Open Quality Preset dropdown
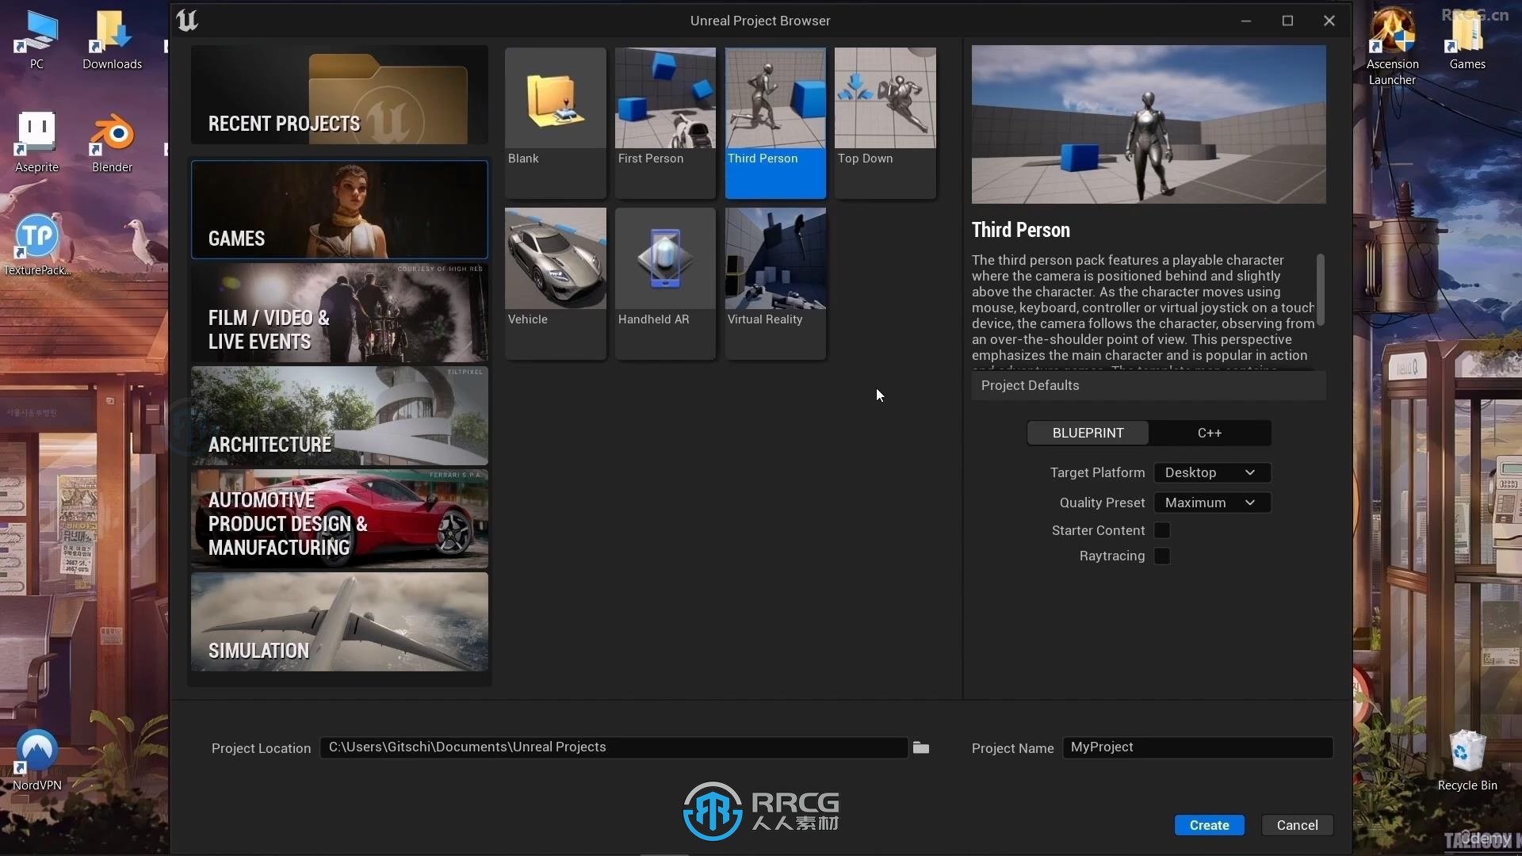This screenshot has width=1522, height=856. [1212, 503]
